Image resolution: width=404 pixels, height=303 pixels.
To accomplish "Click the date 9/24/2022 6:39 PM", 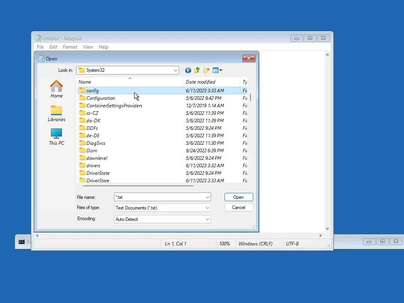I will pyautogui.click(x=205, y=150).
